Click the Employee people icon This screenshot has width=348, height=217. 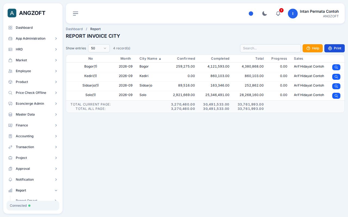tap(10, 71)
